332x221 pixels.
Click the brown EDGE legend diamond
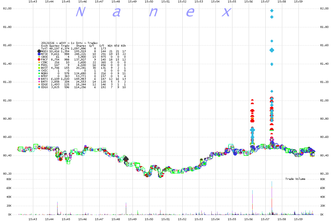click(39, 84)
